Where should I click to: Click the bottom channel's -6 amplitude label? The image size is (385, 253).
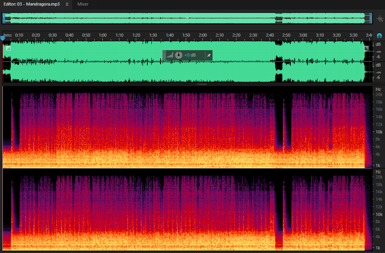tap(378, 77)
